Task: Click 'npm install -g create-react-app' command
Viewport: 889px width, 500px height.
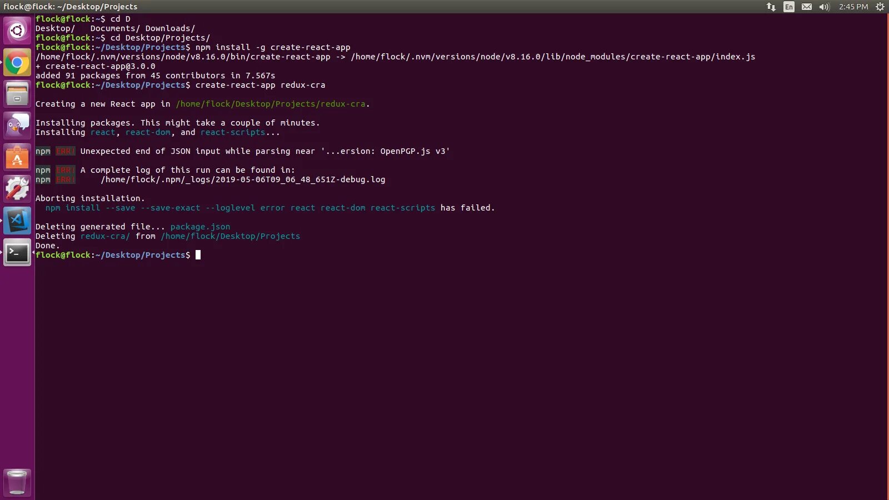Action: coord(273,47)
